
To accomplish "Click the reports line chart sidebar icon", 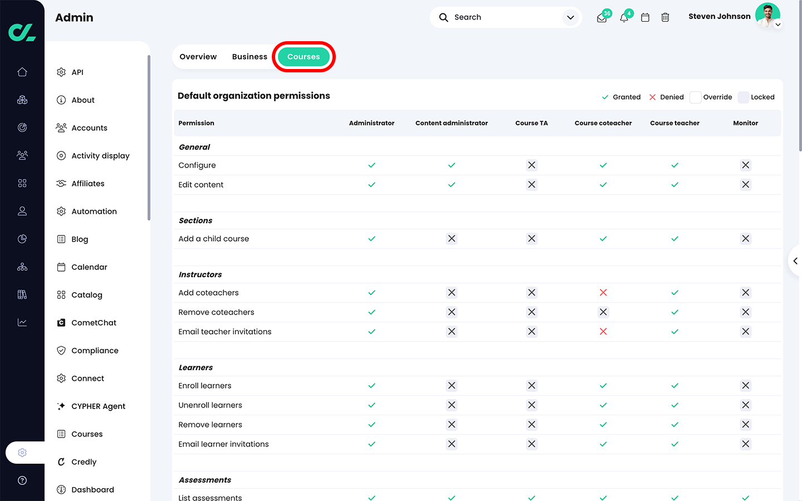I will [x=22, y=322].
